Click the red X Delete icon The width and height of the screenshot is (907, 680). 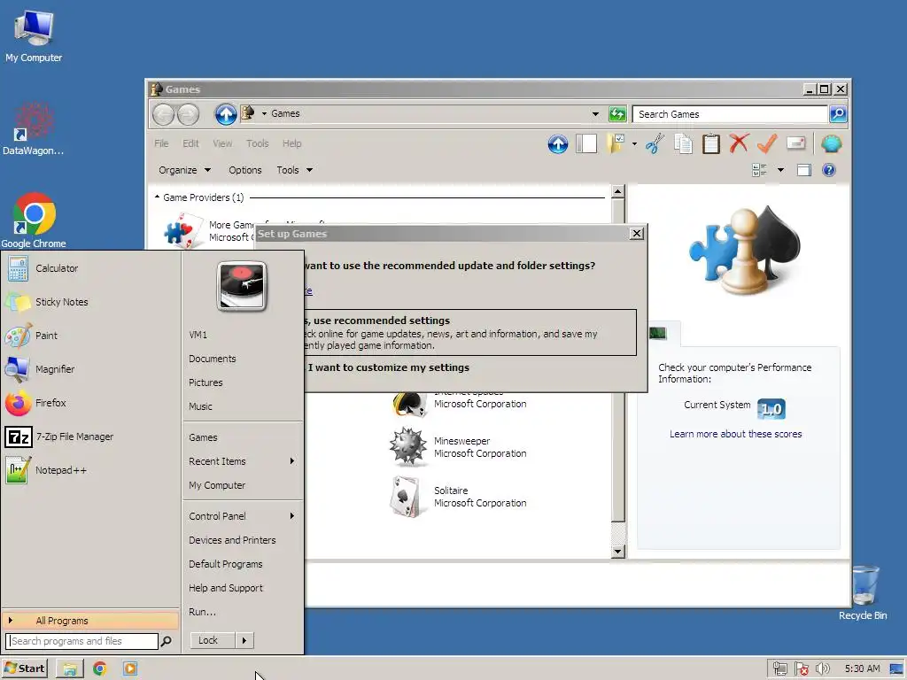739,143
